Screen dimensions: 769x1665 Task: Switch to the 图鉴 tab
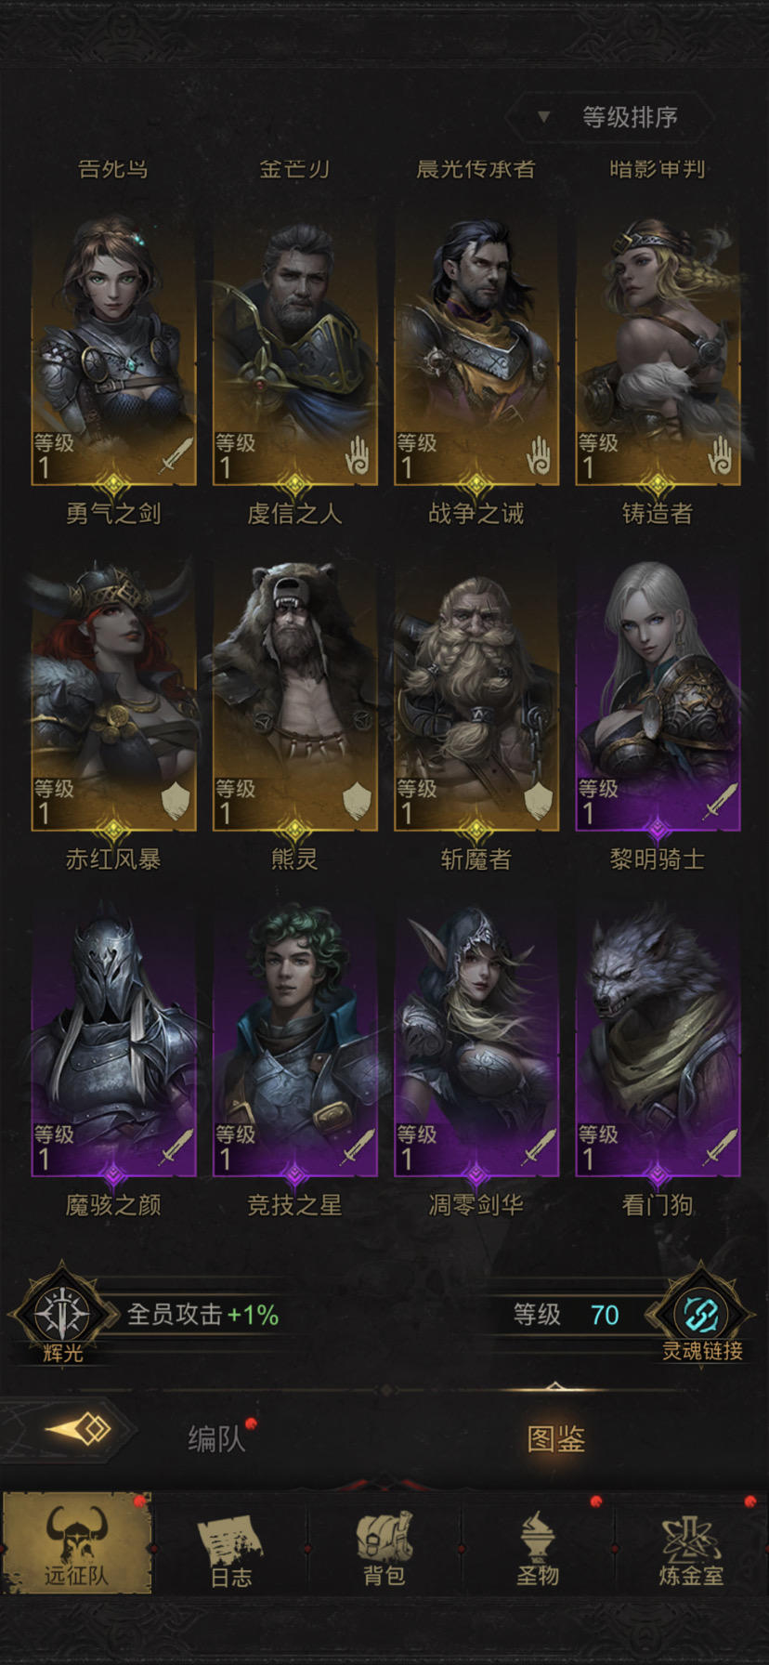555,1438
